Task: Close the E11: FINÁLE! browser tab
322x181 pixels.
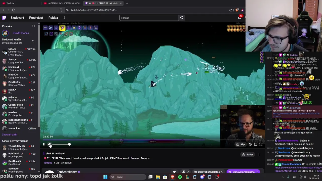Action: [121, 3]
